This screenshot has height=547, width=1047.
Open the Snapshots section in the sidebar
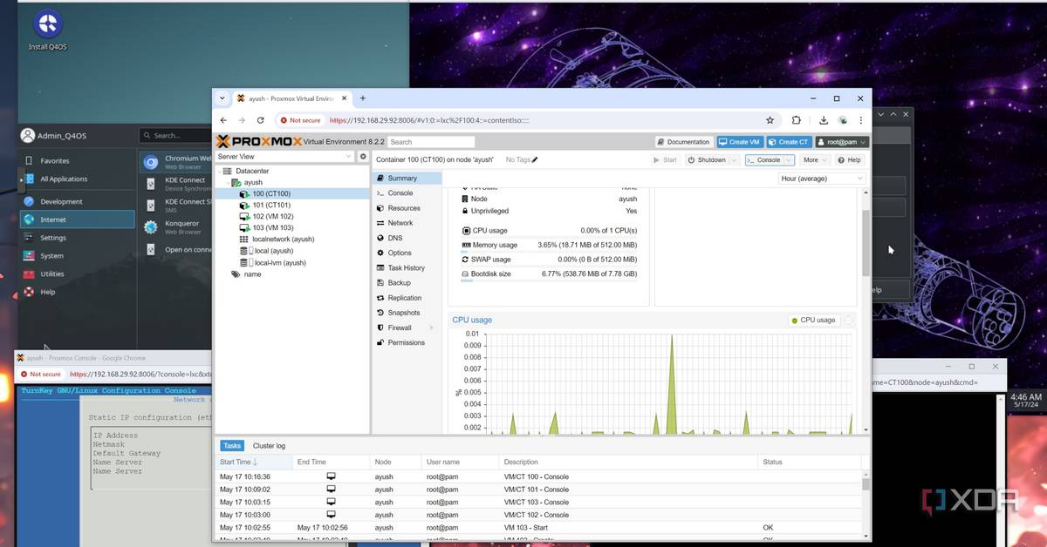pyautogui.click(x=403, y=313)
